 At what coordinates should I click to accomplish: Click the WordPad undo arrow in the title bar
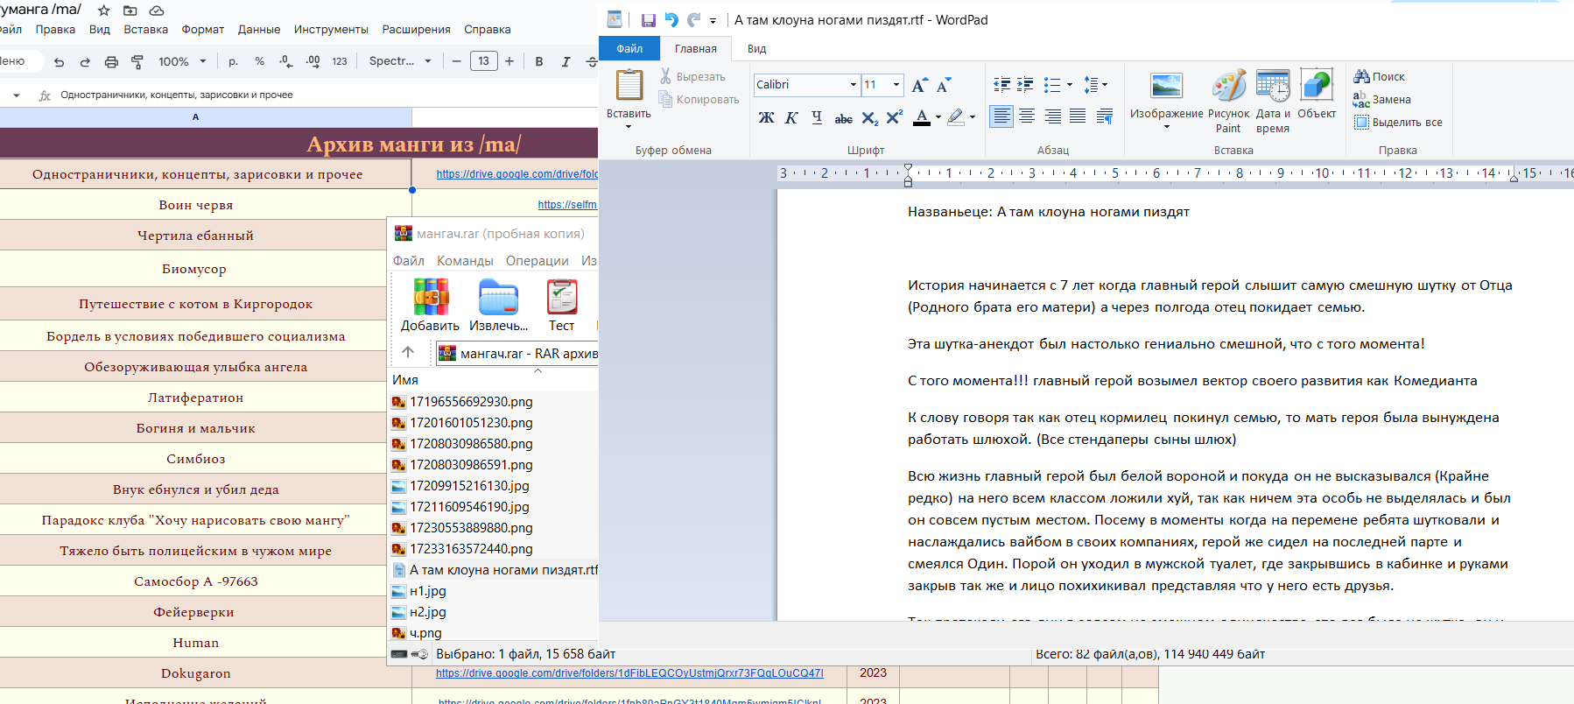click(671, 20)
